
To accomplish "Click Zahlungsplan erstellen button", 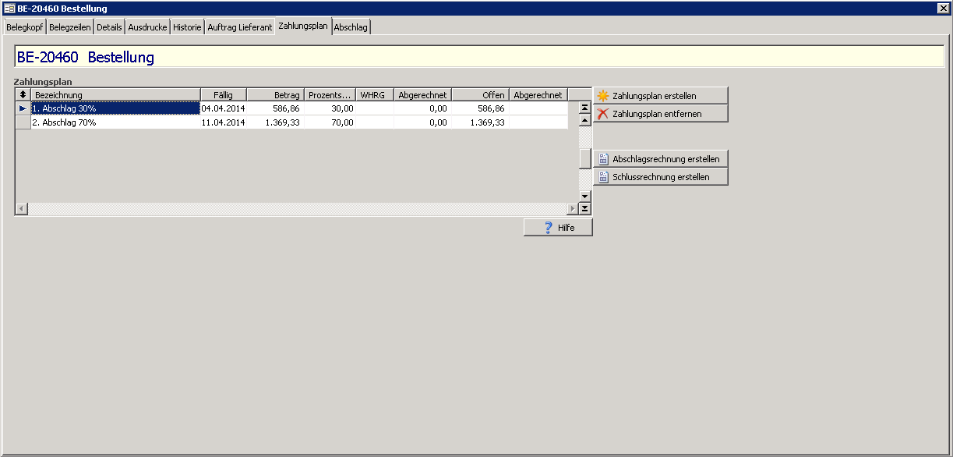I will tap(660, 95).
